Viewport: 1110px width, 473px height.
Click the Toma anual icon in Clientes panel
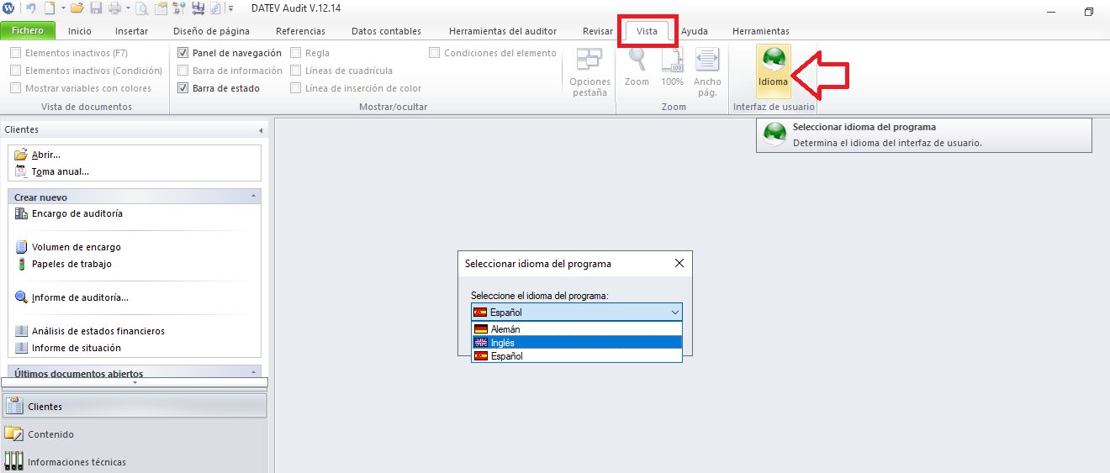22,171
